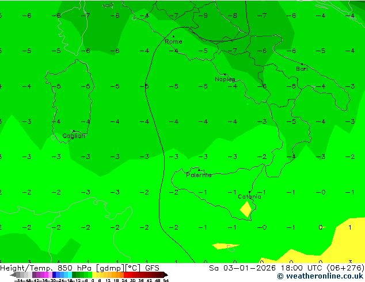Viewport: 365px width, 282px height.
Task: Open the weatheronline.co.uk copyright link
Action: coord(320,276)
